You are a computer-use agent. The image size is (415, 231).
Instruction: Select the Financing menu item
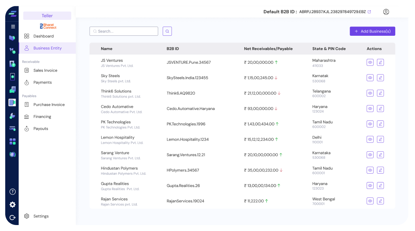point(42,117)
